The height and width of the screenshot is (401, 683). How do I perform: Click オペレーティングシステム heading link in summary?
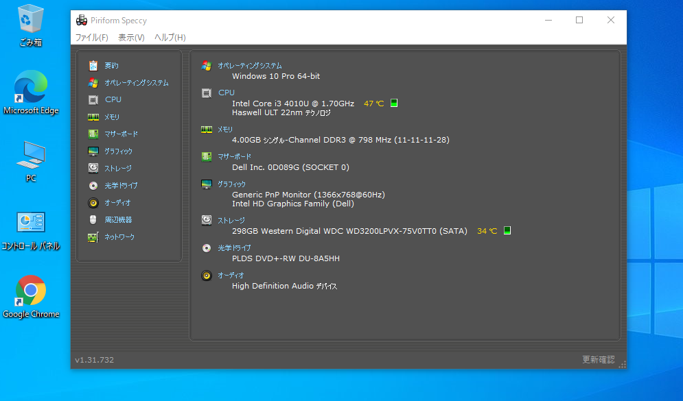[x=250, y=66]
